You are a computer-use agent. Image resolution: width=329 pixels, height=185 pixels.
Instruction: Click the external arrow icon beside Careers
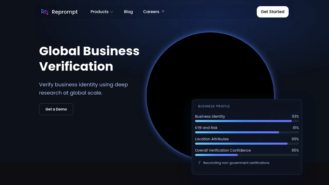pos(163,12)
